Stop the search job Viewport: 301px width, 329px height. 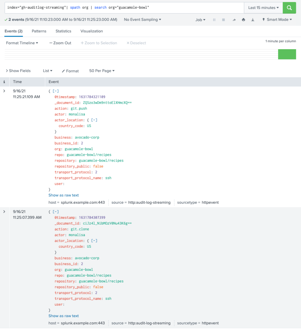223,20
